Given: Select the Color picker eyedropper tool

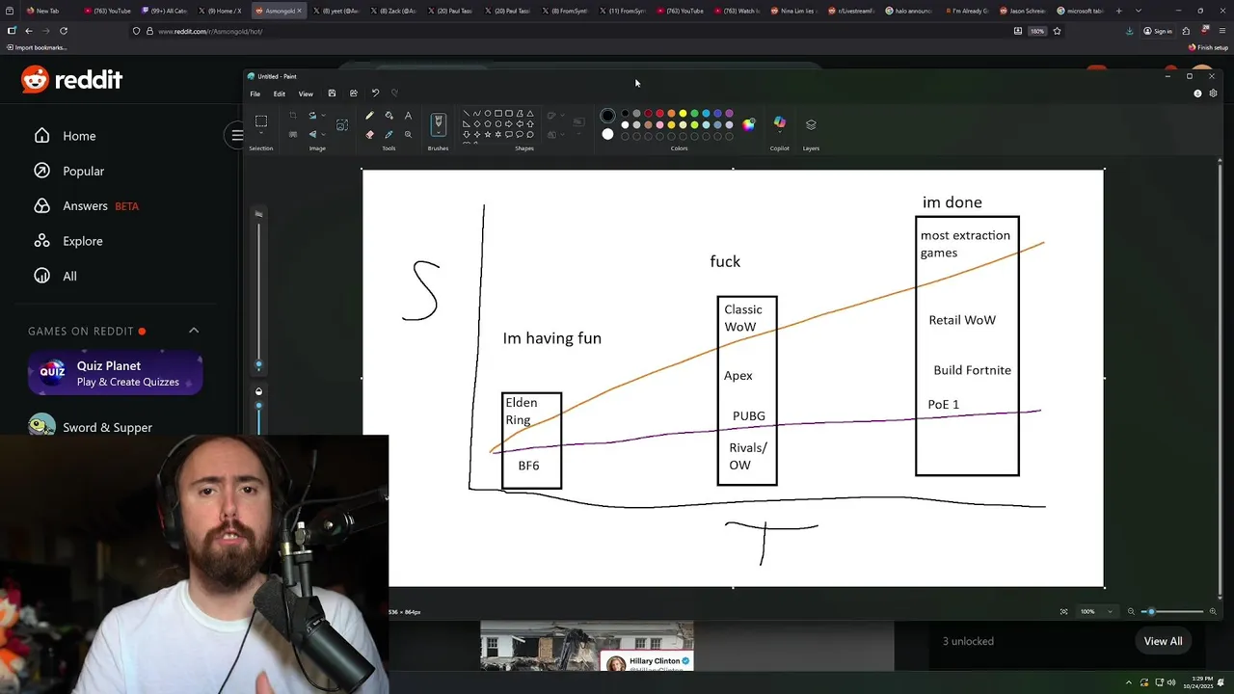Looking at the screenshot, I should (x=389, y=135).
